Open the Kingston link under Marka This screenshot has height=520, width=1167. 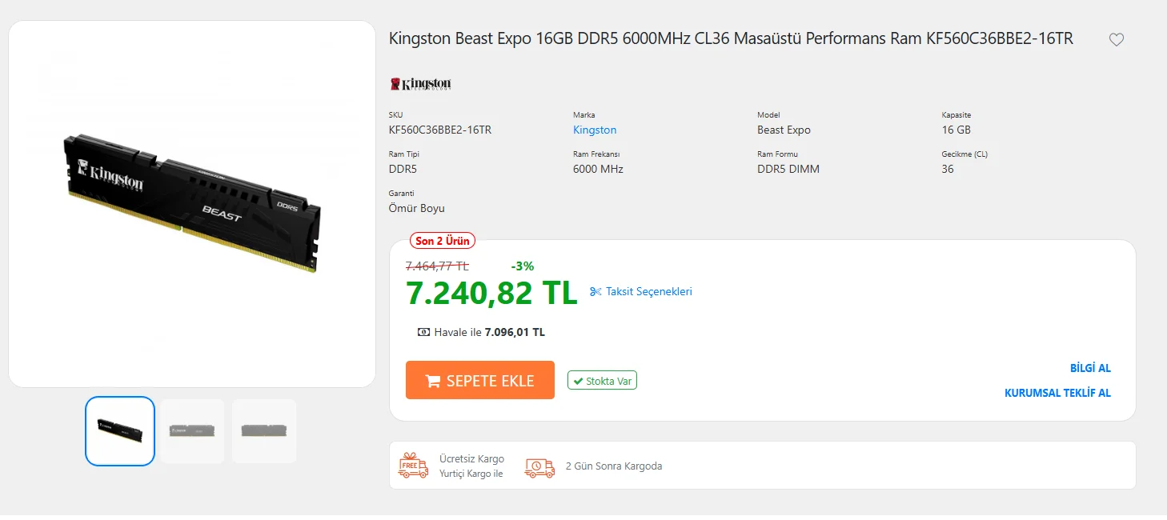pyautogui.click(x=595, y=130)
